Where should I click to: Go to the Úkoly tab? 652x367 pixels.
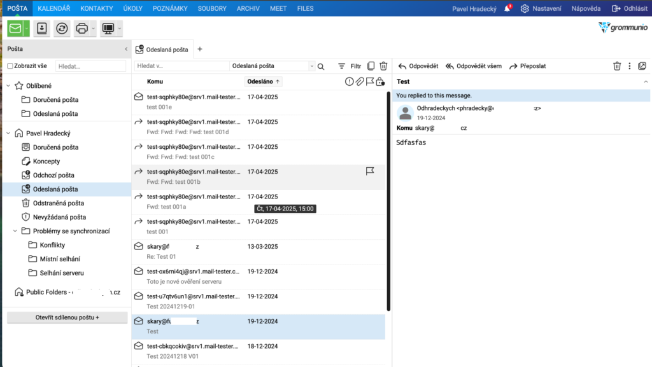point(132,8)
